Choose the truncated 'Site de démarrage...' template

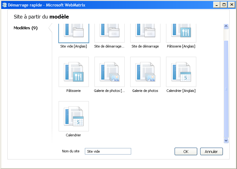coord(110,33)
